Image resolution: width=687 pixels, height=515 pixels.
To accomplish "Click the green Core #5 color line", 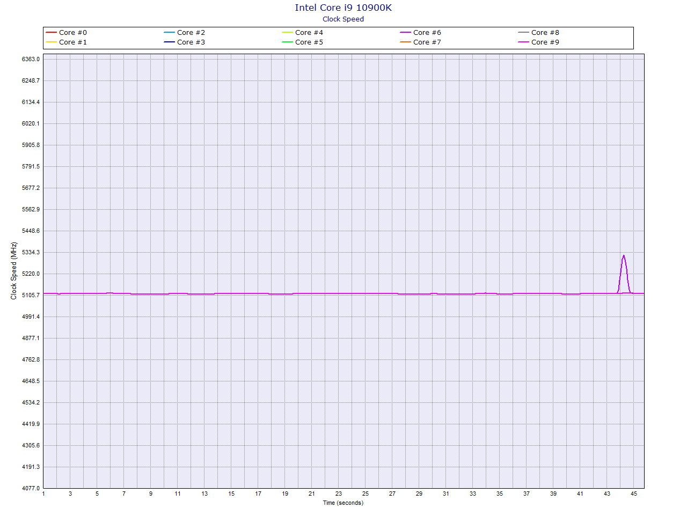I will (287, 42).
